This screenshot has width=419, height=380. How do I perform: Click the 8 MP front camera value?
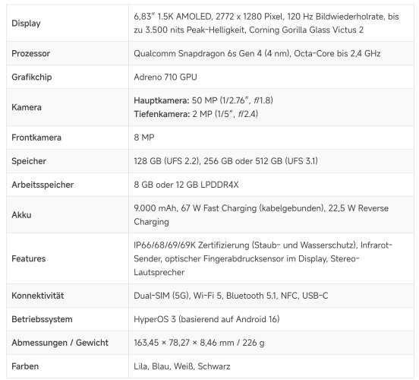tap(144, 138)
